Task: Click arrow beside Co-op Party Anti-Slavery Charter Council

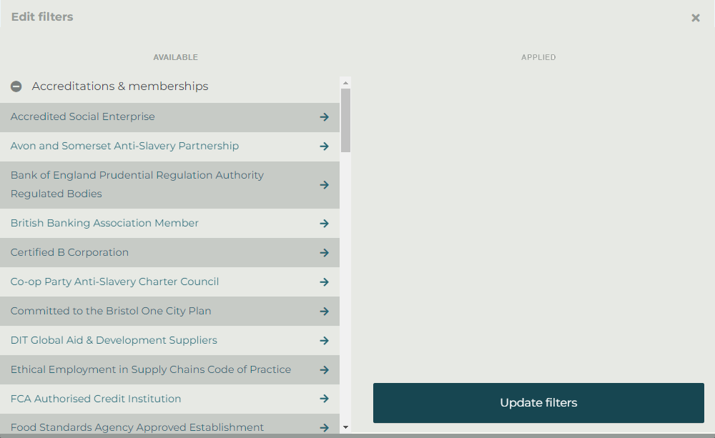Action: tap(324, 282)
